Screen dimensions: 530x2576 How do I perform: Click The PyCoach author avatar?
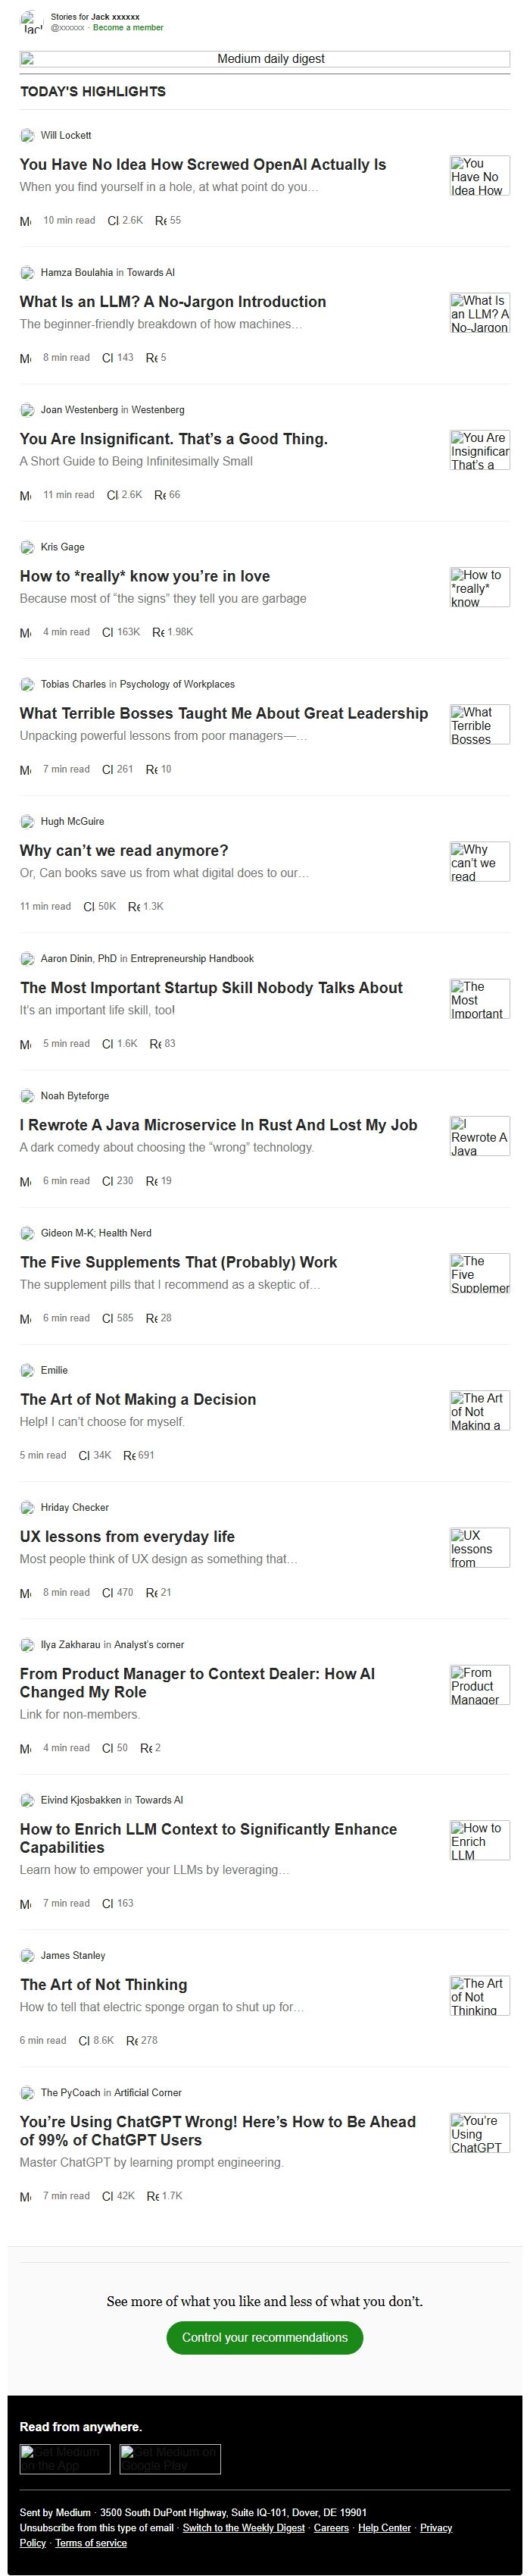click(27, 2092)
